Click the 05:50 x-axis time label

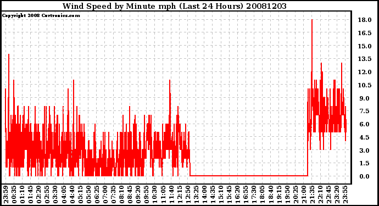tap(88, 194)
